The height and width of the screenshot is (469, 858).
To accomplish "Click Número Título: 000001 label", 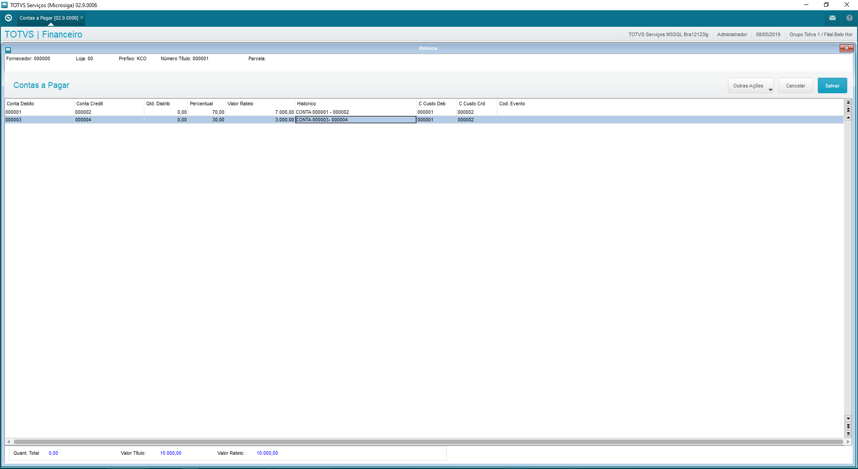I will [185, 58].
